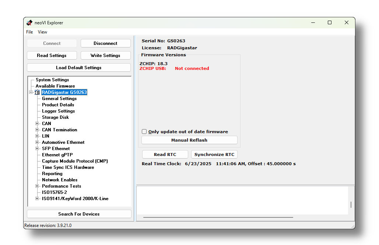The width and height of the screenshot is (379, 245).
Task: Open Storage Disk tree item
Action: pos(55,117)
